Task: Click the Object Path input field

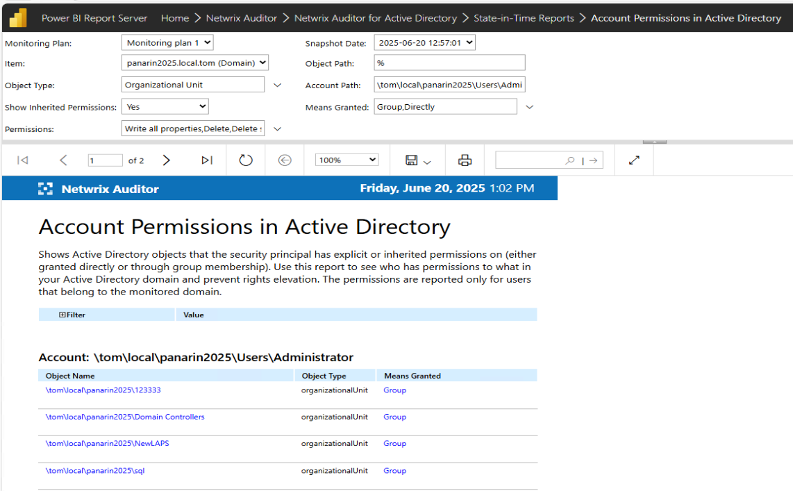Action: point(449,63)
